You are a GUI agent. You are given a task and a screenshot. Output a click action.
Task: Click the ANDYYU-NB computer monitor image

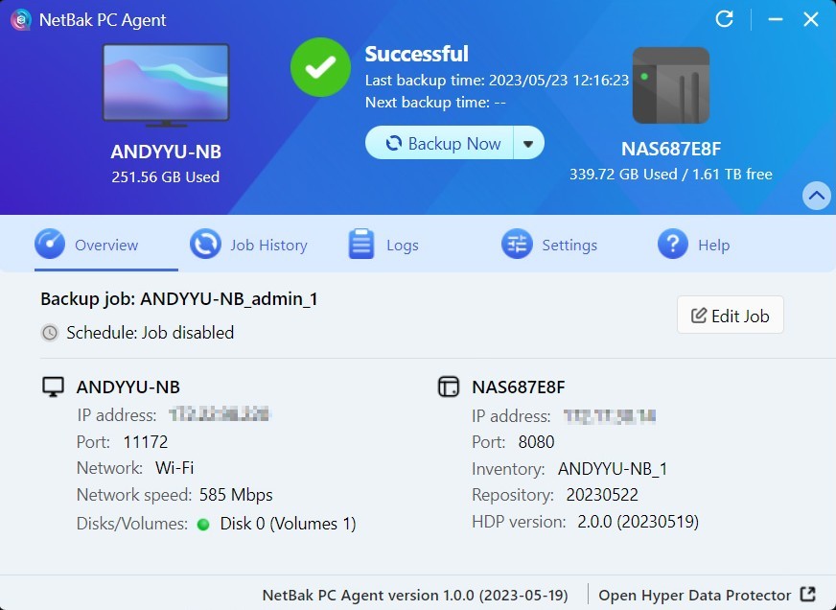point(166,85)
